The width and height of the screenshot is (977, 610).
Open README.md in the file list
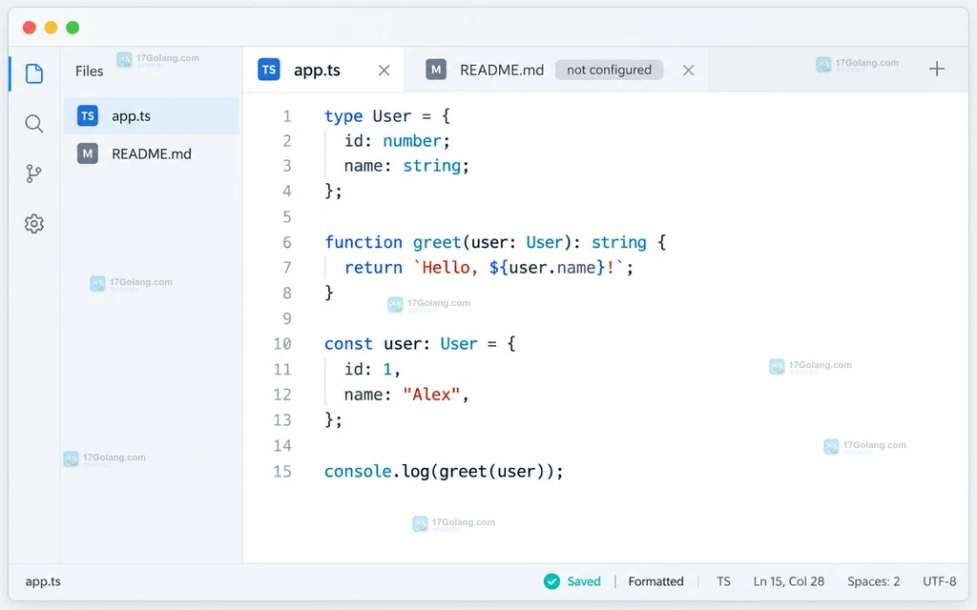151,153
